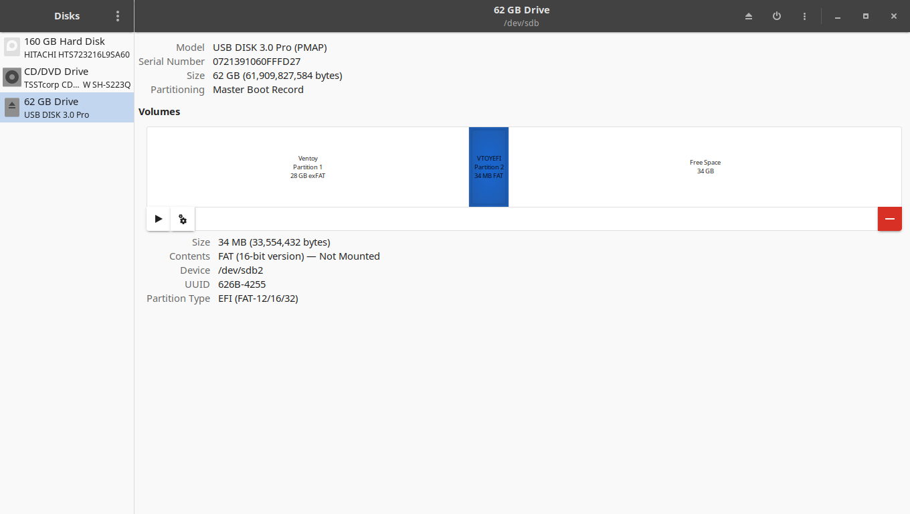The height and width of the screenshot is (514, 910).
Task: Maximize the Disks window
Action: click(x=866, y=16)
